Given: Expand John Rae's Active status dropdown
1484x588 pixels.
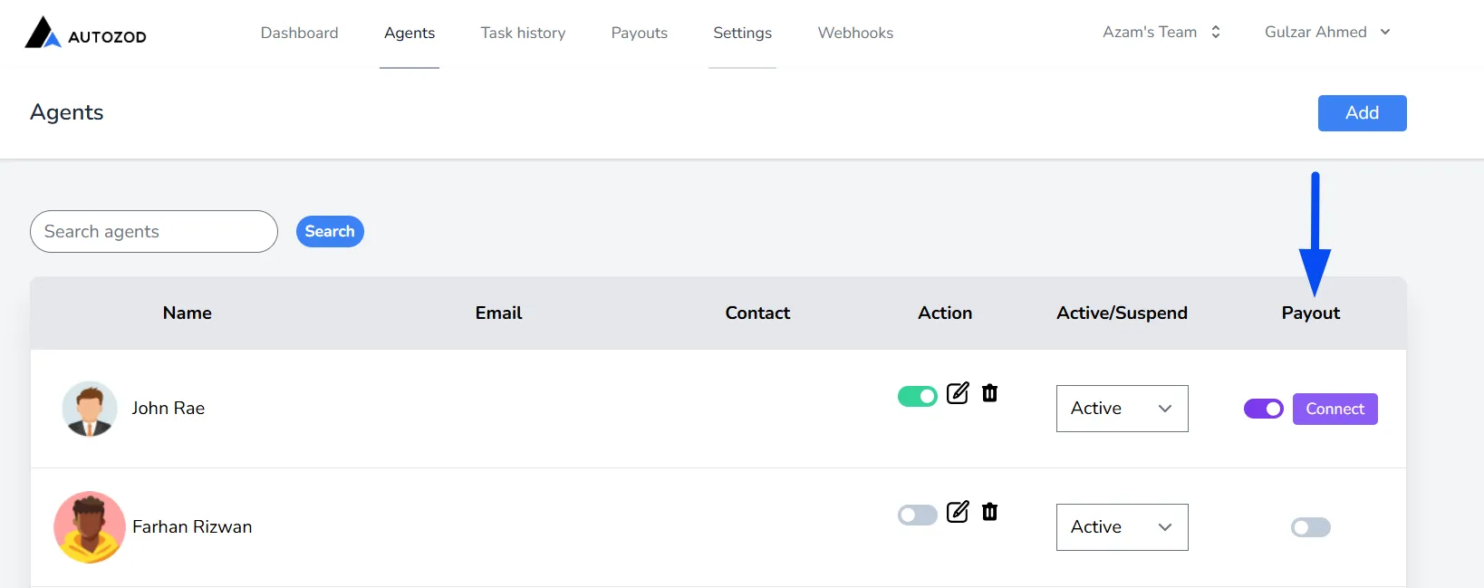Looking at the screenshot, I should [x=1123, y=409].
